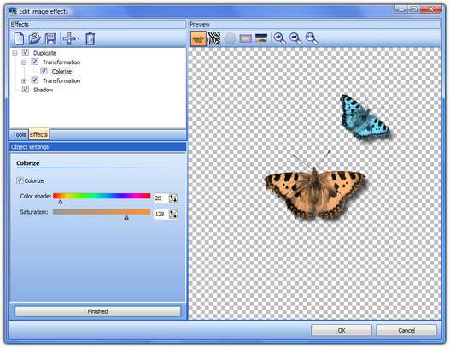Collapse the first Transformation node
Image resolution: width=450 pixels, height=348 pixels.
click(x=24, y=62)
